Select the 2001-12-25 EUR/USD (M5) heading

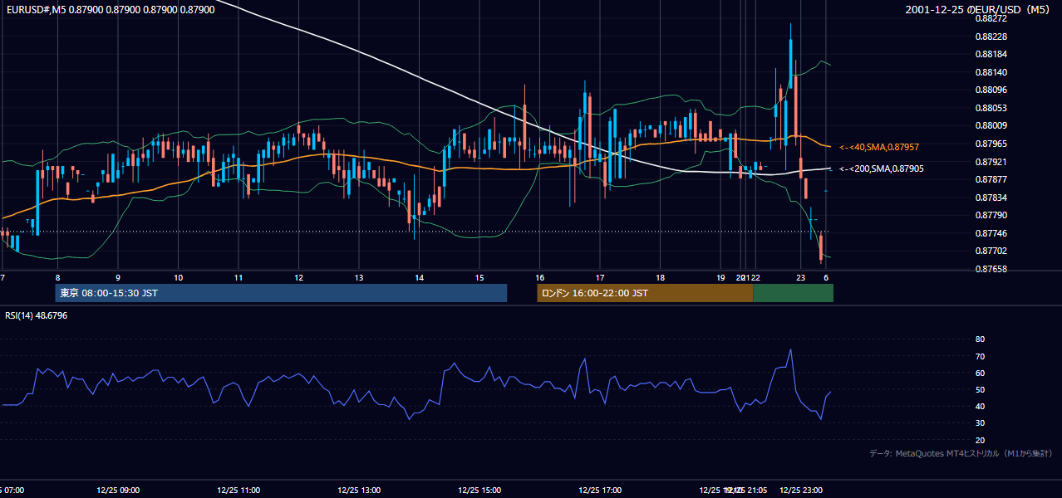(978, 9)
